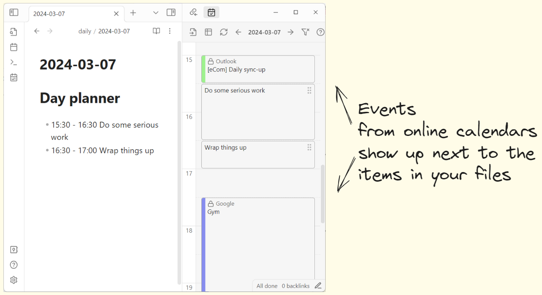Open note more options menu
This screenshot has height=295, width=542.
click(x=170, y=31)
